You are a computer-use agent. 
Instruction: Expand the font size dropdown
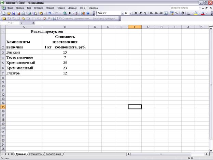(131, 13)
